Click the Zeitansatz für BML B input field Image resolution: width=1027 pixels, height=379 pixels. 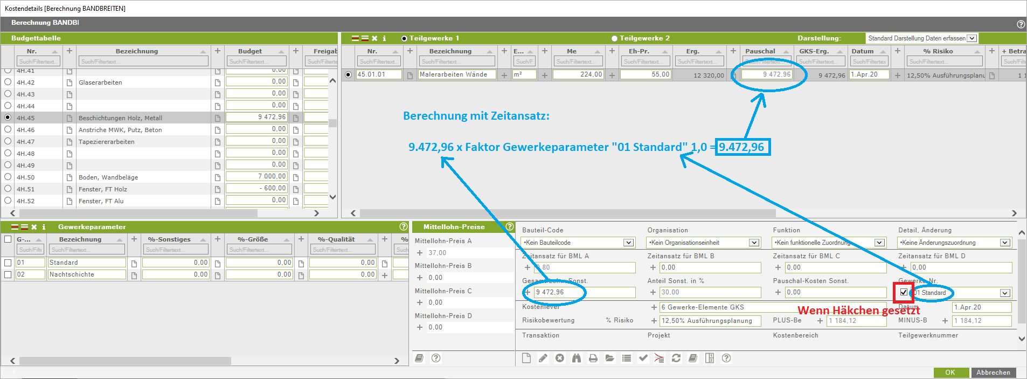coord(710,267)
